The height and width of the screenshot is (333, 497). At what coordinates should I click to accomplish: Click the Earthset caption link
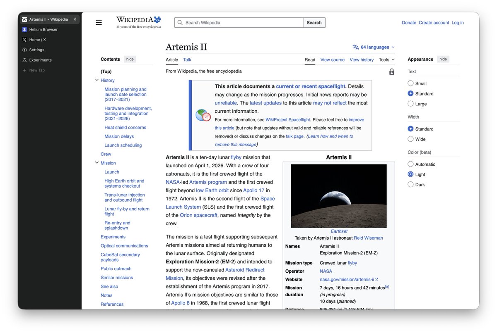coord(339,231)
